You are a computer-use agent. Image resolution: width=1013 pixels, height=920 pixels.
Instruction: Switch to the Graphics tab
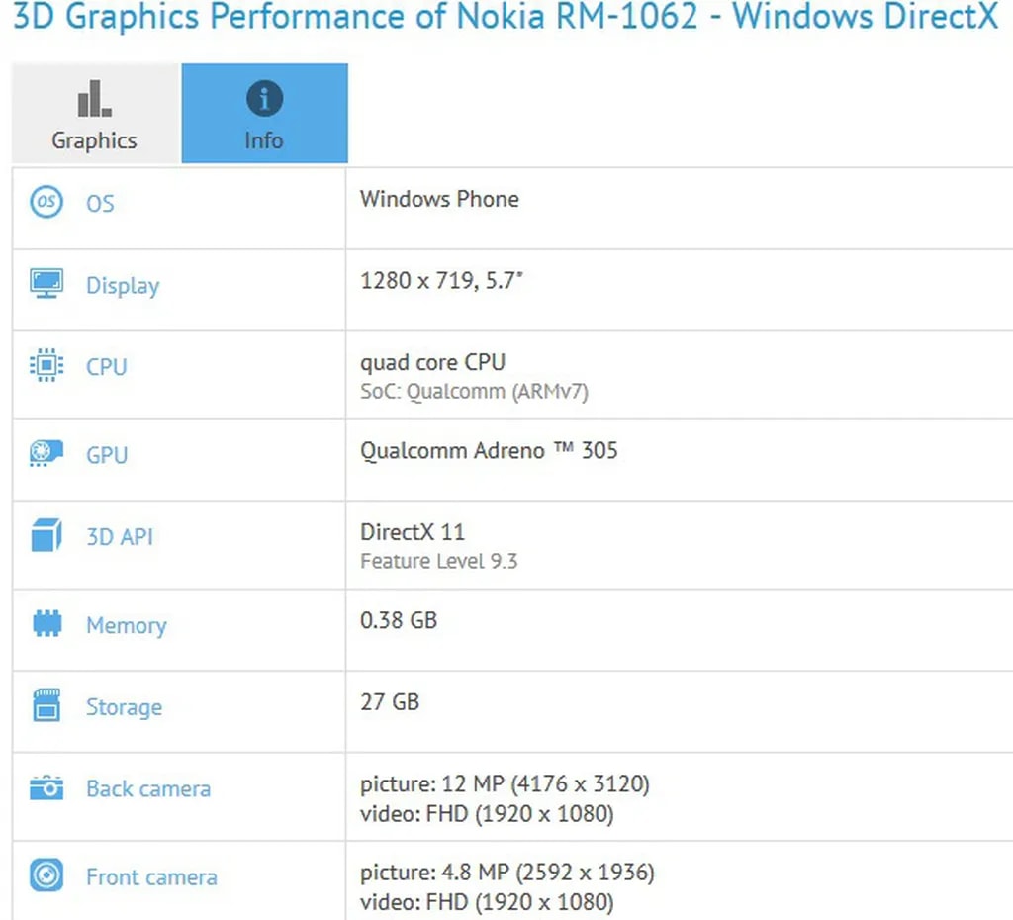coord(95,115)
